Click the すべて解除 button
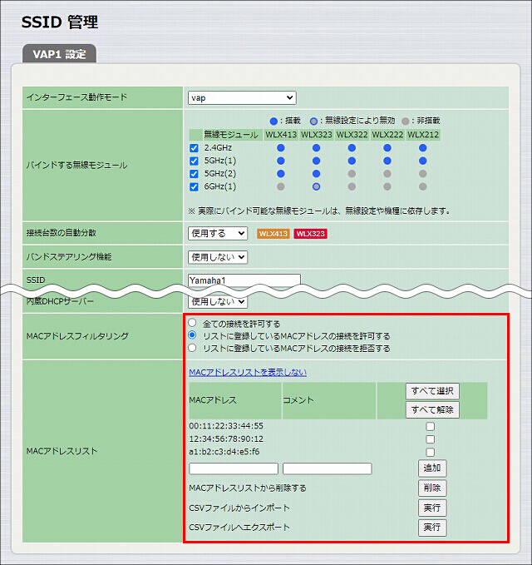 pyautogui.click(x=432, y=409)
